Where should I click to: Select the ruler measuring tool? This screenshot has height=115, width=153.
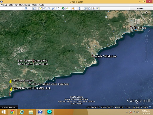click(x=79, y=8)
